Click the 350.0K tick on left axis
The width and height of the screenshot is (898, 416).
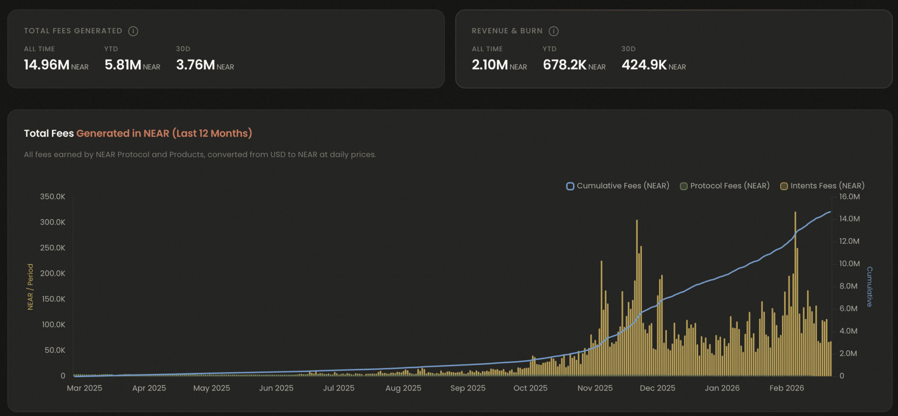(53, 197)
